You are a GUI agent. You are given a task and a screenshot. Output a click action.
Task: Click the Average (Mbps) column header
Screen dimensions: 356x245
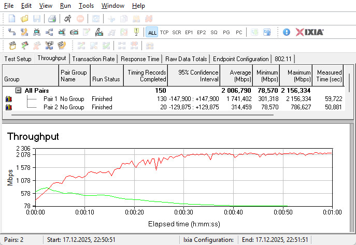236,76
